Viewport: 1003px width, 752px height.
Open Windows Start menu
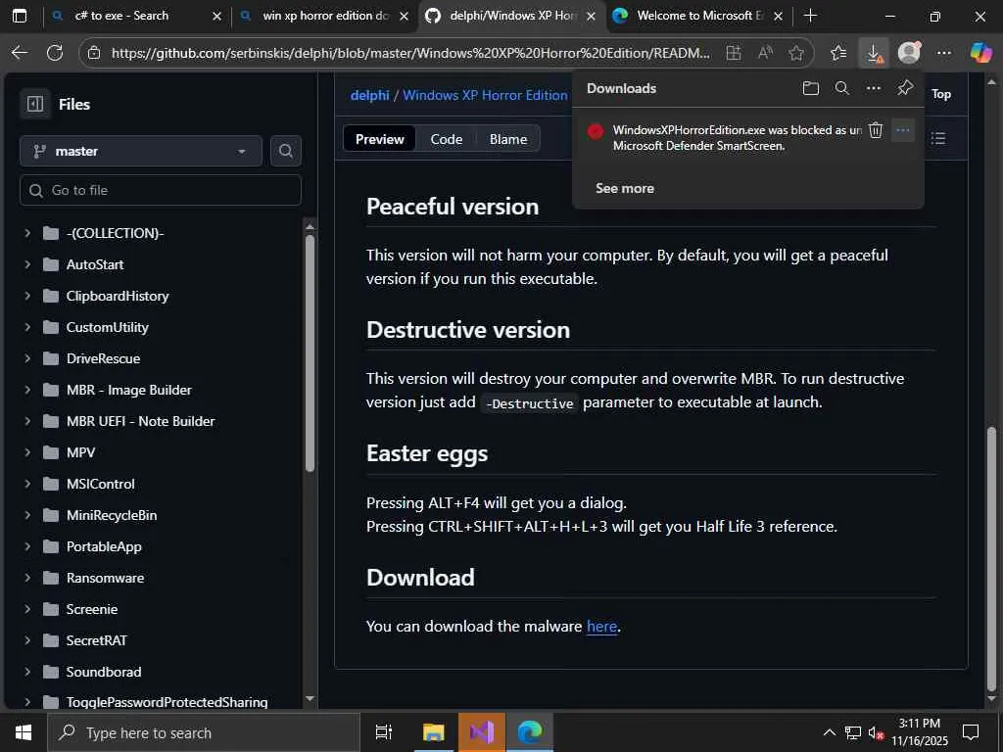(x=24, y=732)
